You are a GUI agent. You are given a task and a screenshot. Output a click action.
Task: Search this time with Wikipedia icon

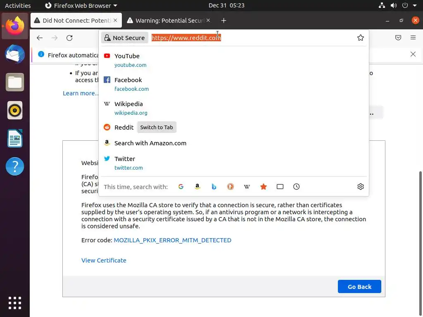247,187
